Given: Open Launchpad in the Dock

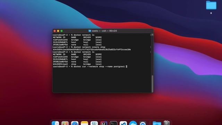Looking at the screenshot, I should click(65, 123).
